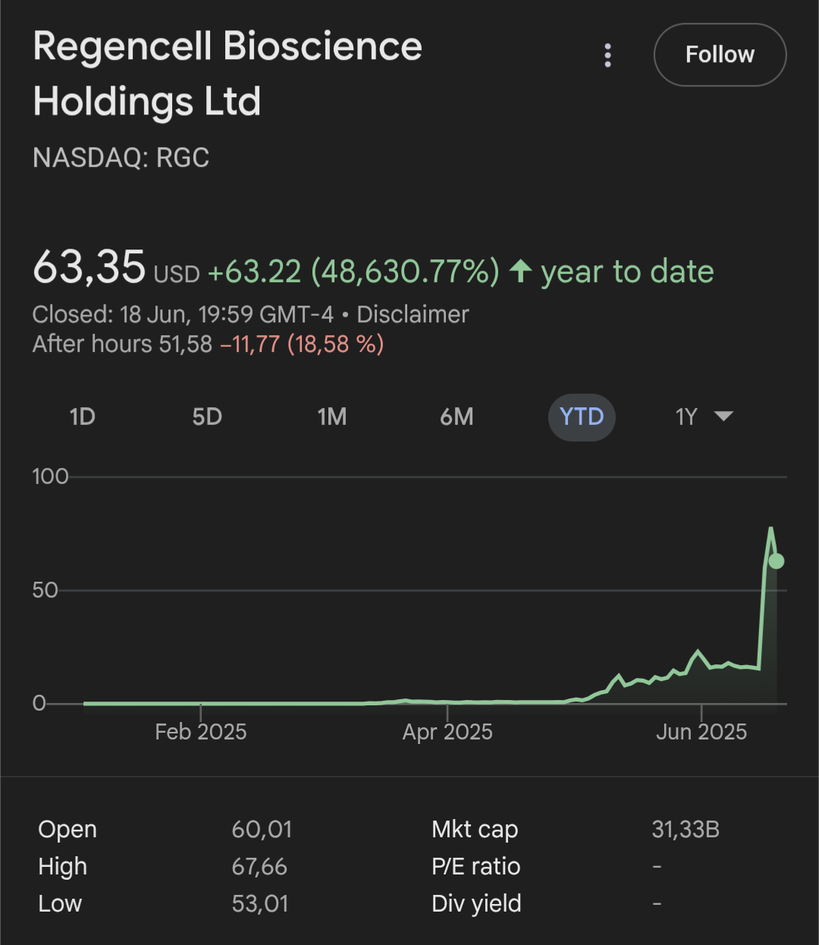The height and width of the screenshot is (945, 819).
Task: Select the highlighted YTD tab
Action: [x=582, y=416]
